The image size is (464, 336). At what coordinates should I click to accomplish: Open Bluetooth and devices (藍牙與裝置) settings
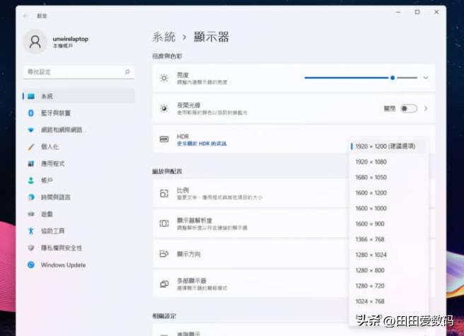coord(55,113)
